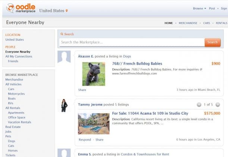This screenshot has height=157, width=228.
Task: Share the French Bulldog listing
Action: tap(82, 90)
